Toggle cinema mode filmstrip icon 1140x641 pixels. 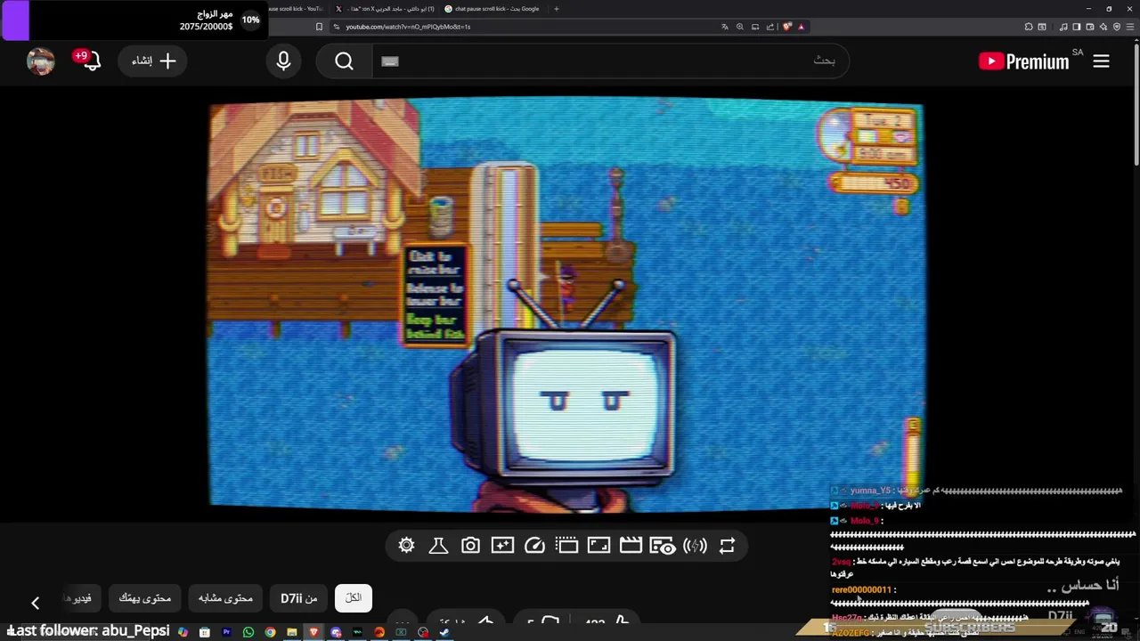coord(566,546)
